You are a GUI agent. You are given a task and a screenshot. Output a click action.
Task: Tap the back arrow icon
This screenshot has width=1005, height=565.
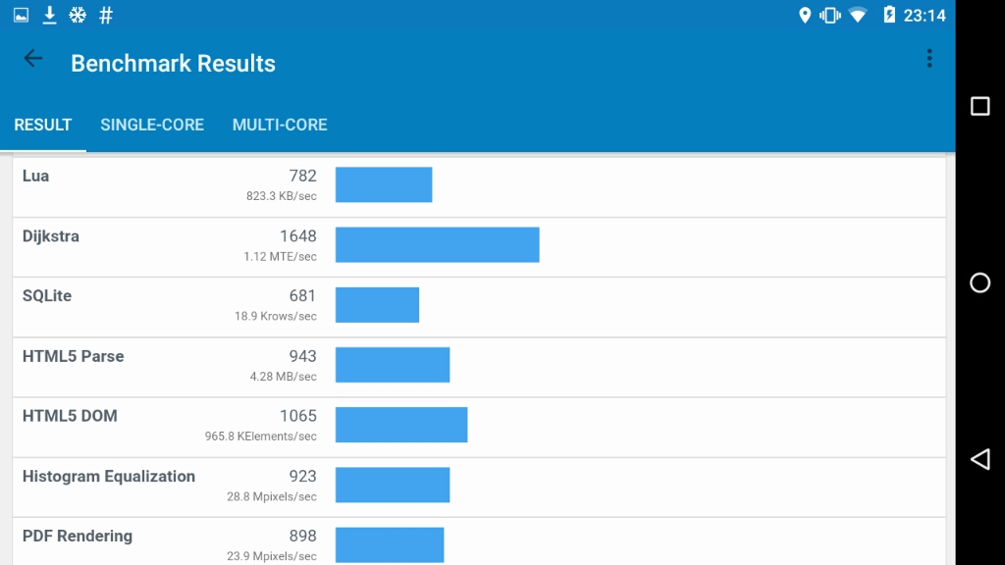click(x=33, y=59)
